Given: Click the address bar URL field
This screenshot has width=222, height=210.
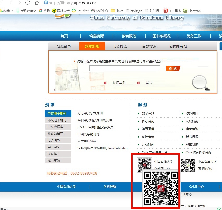Looking at the screenshot, I should pos(72,3).
